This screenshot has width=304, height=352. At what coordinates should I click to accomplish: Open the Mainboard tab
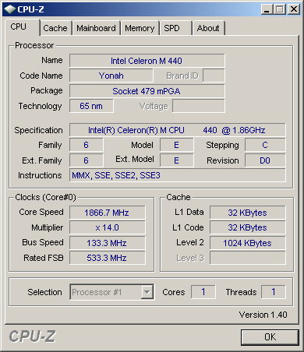(x=96, y=28)
